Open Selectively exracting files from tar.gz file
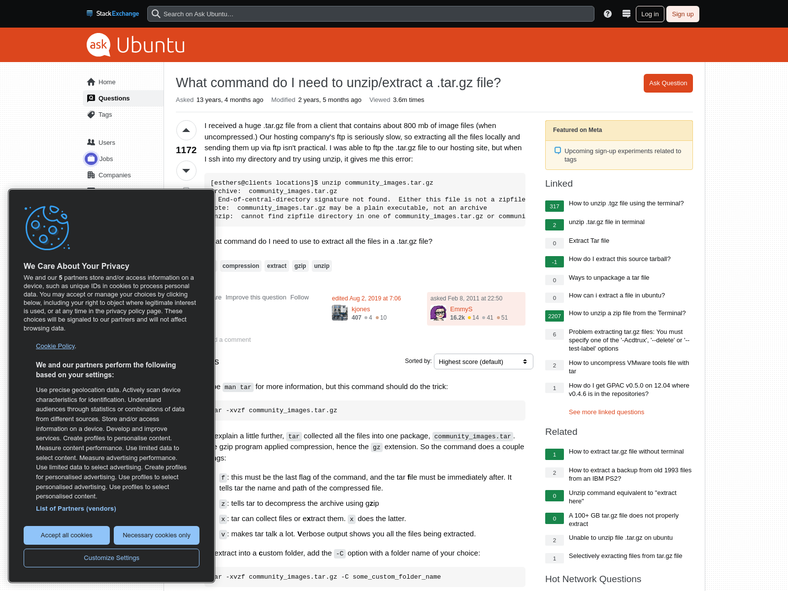This screenshot has width=788, height=591. click(625, 556)
